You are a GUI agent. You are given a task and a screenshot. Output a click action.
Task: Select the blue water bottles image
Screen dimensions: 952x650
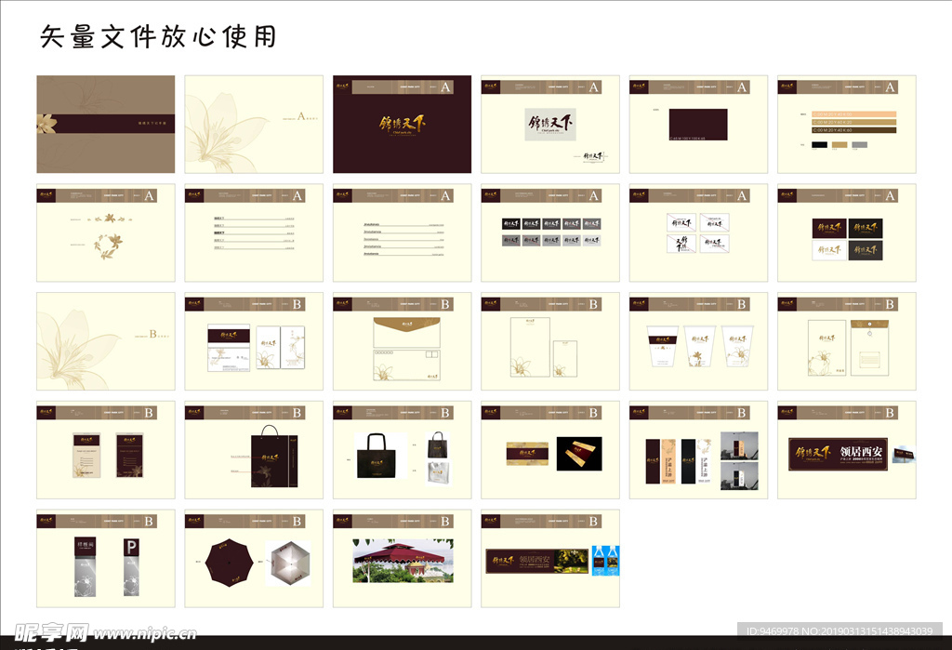pyautogui.click(x=605, y=560)
